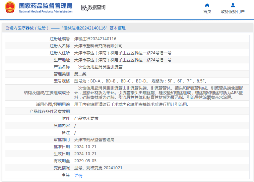Click 结构及组成/主要组成成分 label
The image size is (254, 182).
point(47,93)
